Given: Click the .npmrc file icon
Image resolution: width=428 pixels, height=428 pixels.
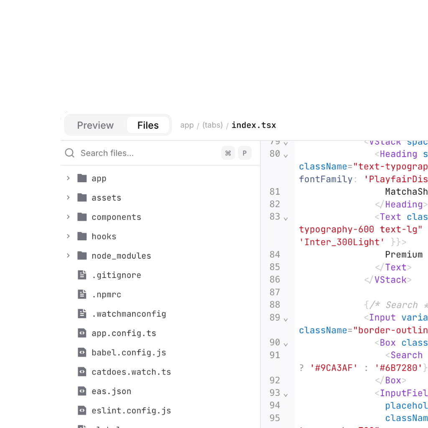Looking at the screenshot, I should click(x=82, y=294).
